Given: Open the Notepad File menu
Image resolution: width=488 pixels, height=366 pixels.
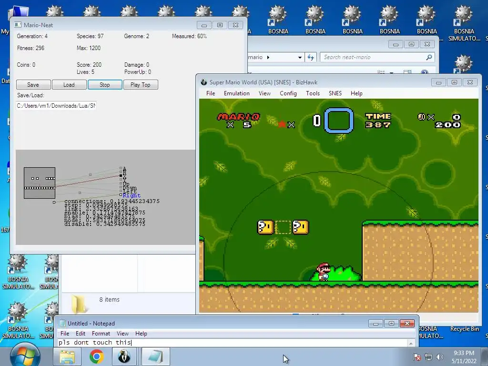Looking at the screenshot, I should (65, 333).
